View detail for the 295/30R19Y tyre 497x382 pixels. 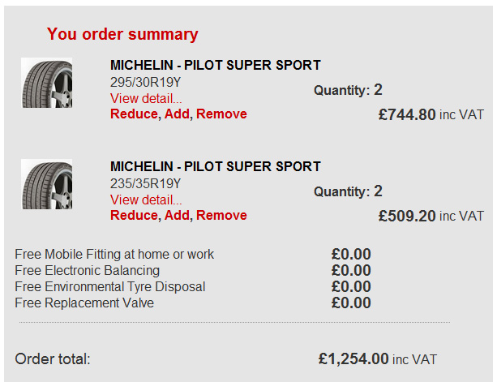click(x=146, y=98)
